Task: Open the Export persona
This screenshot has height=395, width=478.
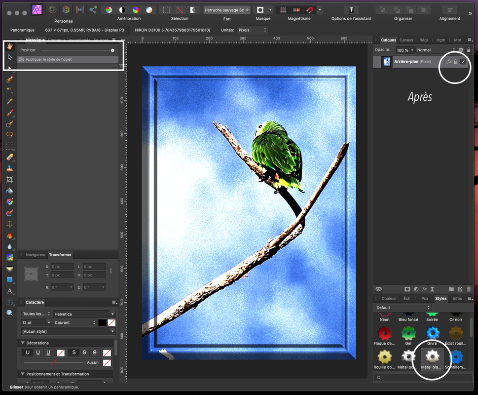Action: [93, 10]
